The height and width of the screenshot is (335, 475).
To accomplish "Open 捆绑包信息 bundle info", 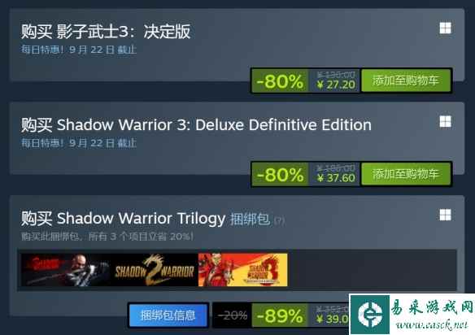I will 168,315.
